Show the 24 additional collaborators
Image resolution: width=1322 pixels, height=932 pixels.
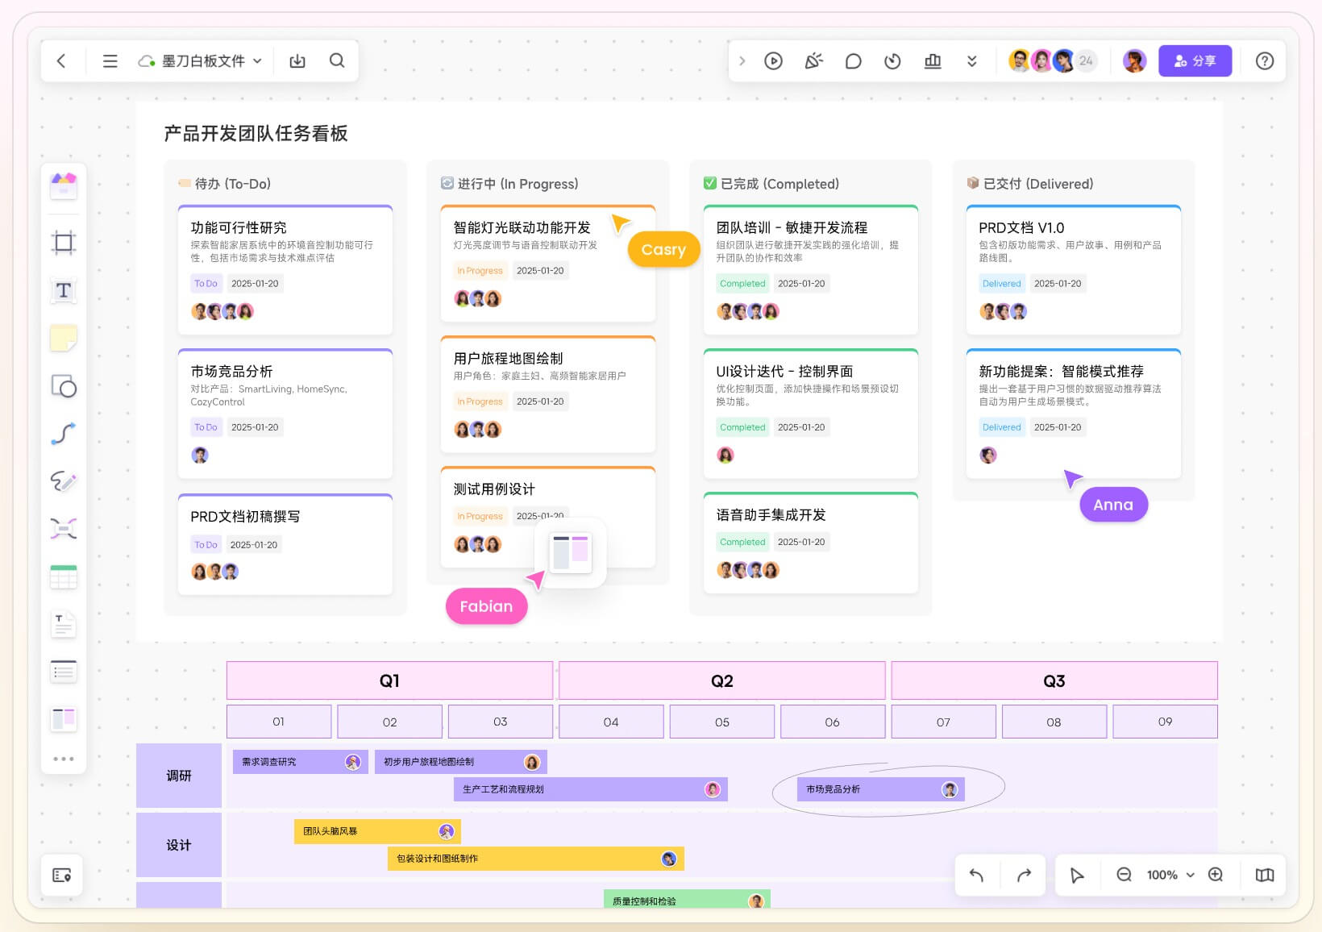coord(1086,60)
